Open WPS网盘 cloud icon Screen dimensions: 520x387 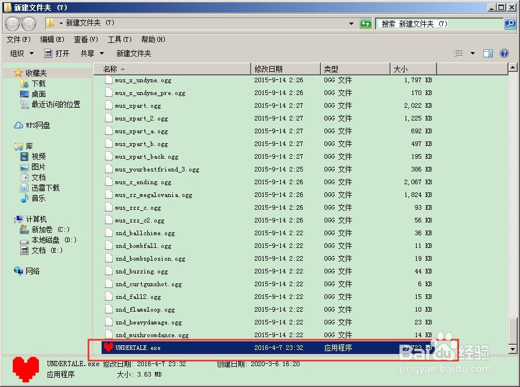coord(19,125)
